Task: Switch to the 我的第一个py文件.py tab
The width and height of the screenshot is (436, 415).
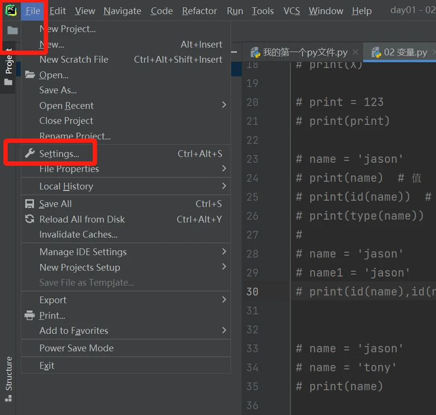Action: click(305, 52)
